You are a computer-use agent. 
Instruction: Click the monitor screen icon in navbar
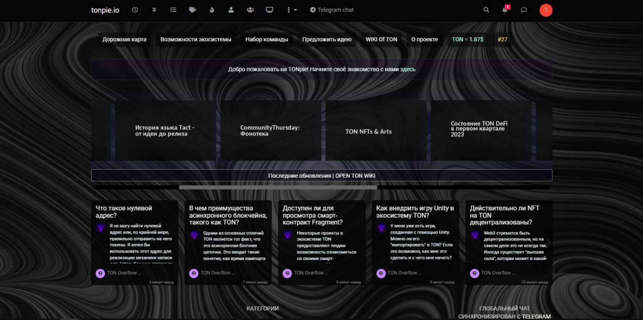click(269, 10)
